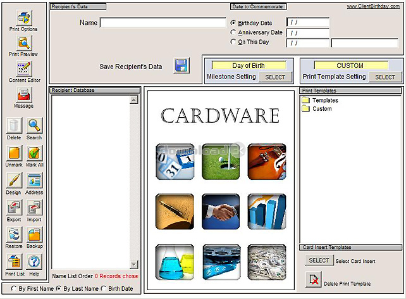Open the Print List tool
Viewport: 406px width, 299px height.
[14, 262]
